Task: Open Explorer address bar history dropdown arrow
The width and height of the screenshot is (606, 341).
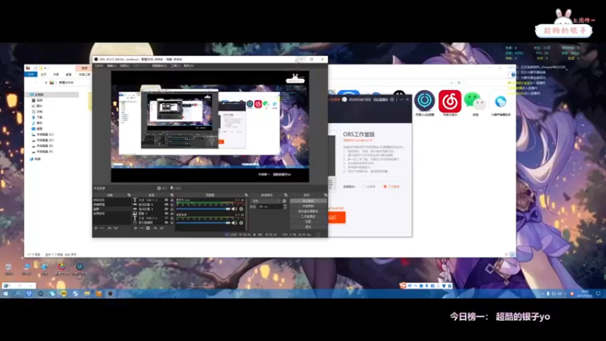Action: (451, 83)
